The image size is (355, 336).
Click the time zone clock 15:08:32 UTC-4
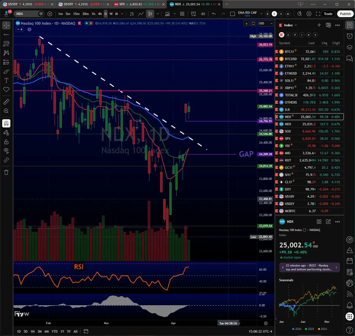coord(260,331)
